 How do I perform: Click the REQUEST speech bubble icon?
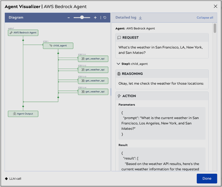pos(119,38)
